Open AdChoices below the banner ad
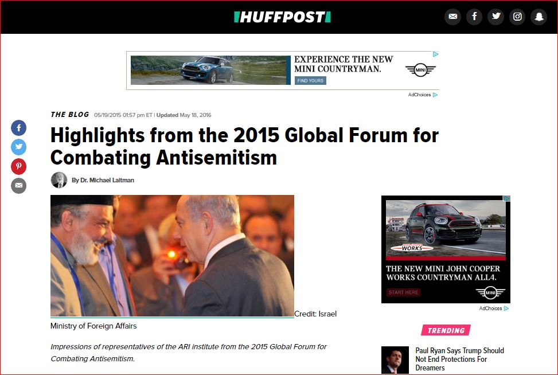This screenshot has height=375, width=558. pos(423,95)
